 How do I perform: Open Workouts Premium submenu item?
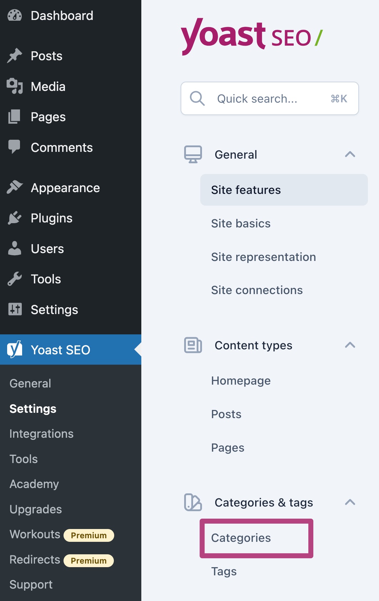pyautogui.click(x=62, y=534)
